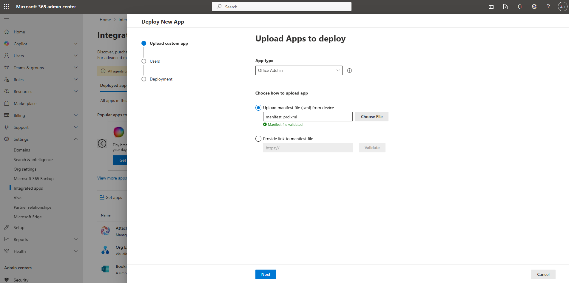Click the Org Explorer app icon
The width and height of the screenshot is (569, 283).
pyautogui.click(x=105, y=250)
